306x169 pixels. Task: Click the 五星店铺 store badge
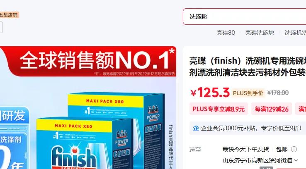[x=9, y=15]
